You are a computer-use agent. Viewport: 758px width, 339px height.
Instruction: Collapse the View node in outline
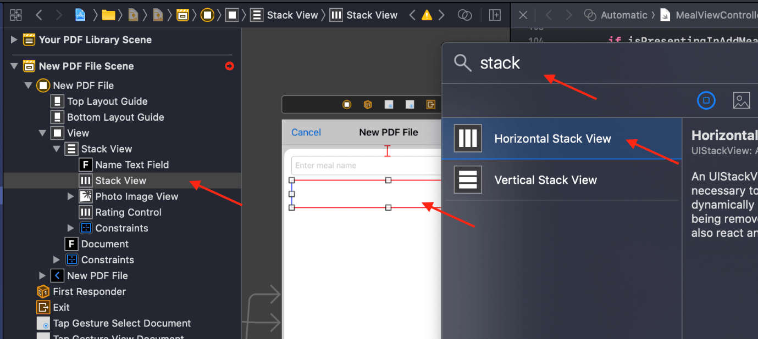[x=42, y=133]
